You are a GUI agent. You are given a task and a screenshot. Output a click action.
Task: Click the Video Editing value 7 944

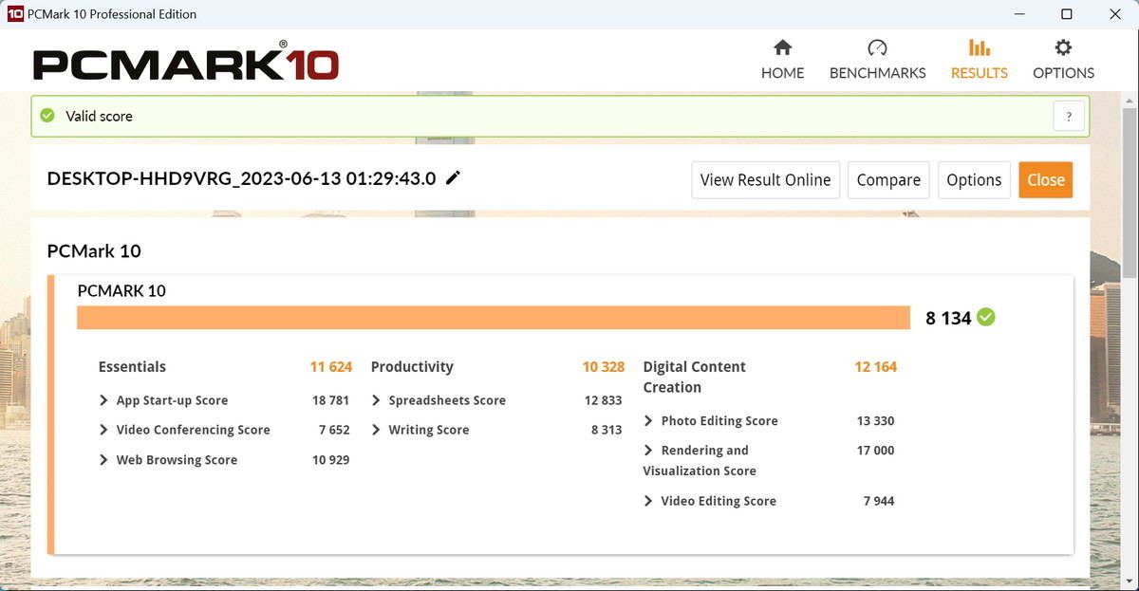pos(879,501)
